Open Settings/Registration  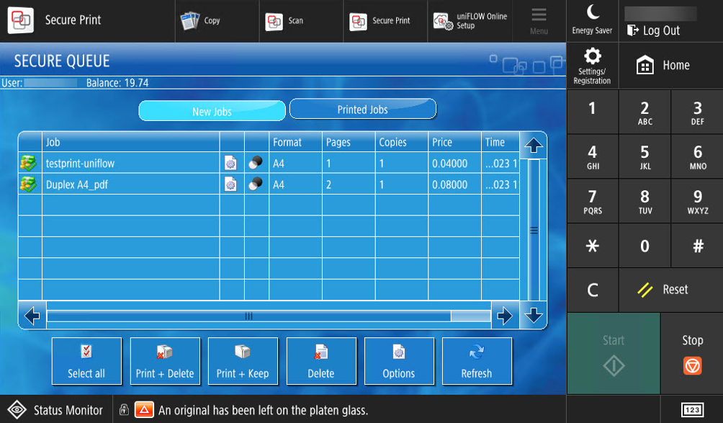592,65
